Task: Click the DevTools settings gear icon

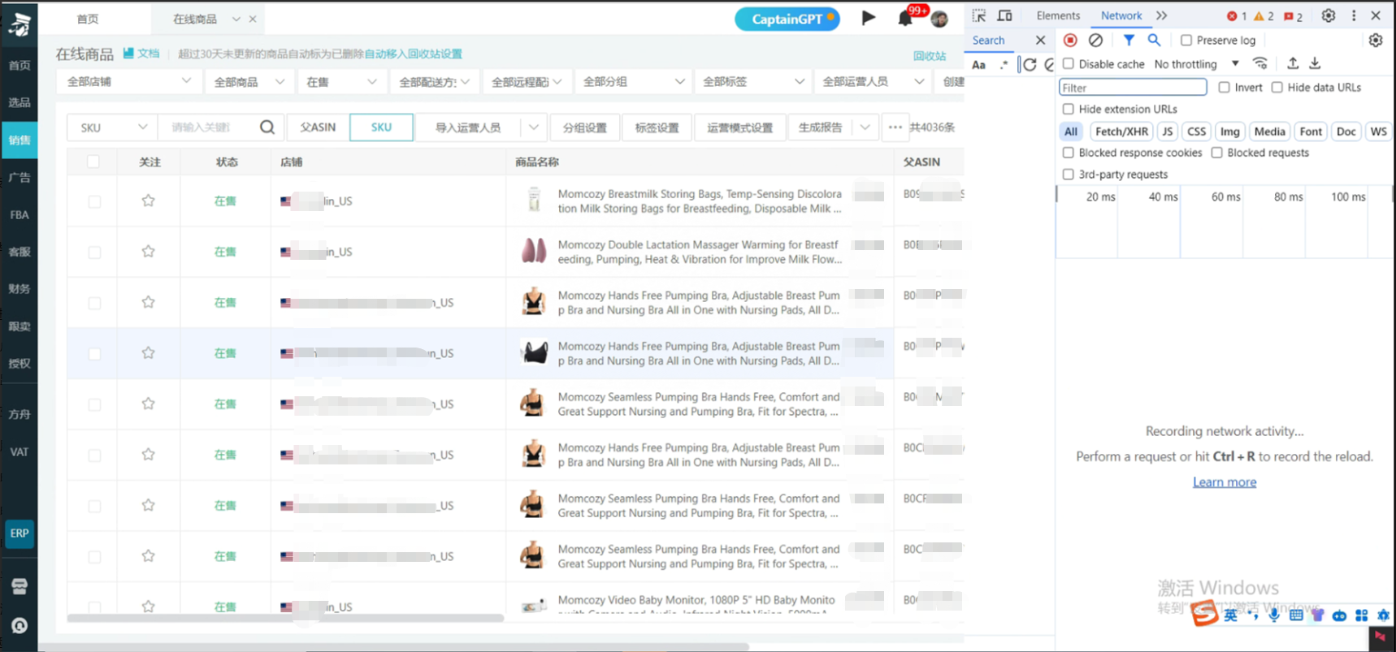Action: click(1328, 15)
